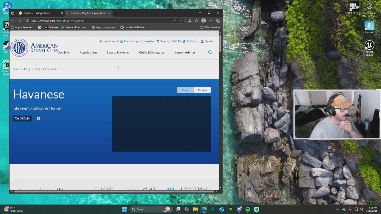The image size is (381, 214).
Task: Expand the Sports & Events menu
Action: [118, 52]
